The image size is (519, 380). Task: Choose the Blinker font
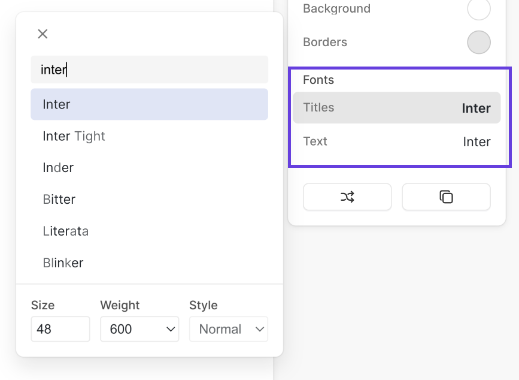63,263
